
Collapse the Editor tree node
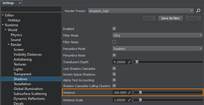click(x=3, y=15)
